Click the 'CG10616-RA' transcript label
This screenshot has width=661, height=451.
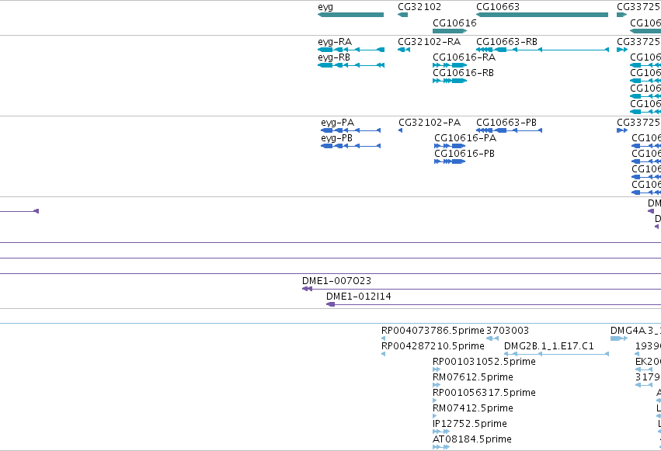[464, 57]
